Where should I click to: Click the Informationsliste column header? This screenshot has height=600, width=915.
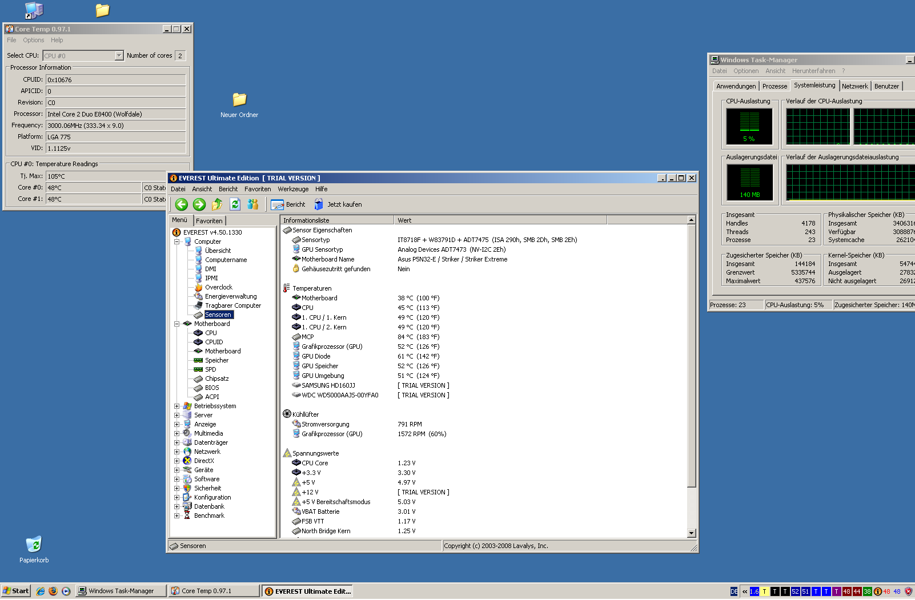click(x=337, y=220)
